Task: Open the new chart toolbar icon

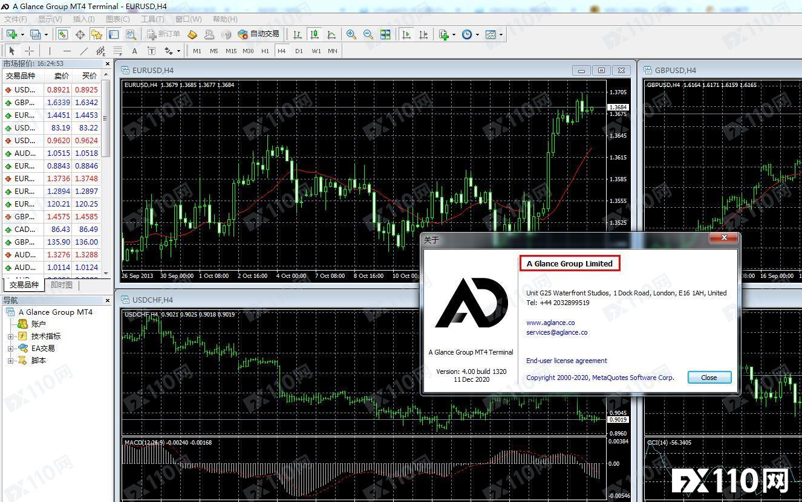Action: coord(11,34)
